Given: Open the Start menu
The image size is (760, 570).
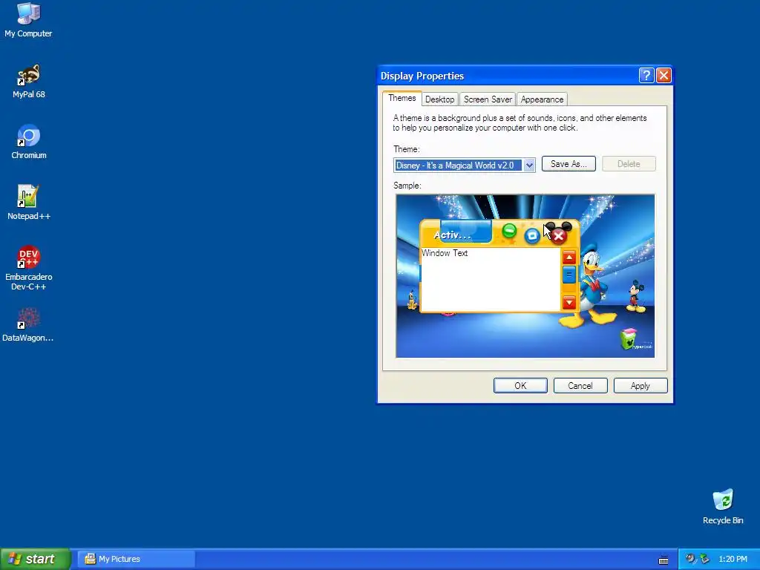Looking at the screenshot, I should [35, 559].
